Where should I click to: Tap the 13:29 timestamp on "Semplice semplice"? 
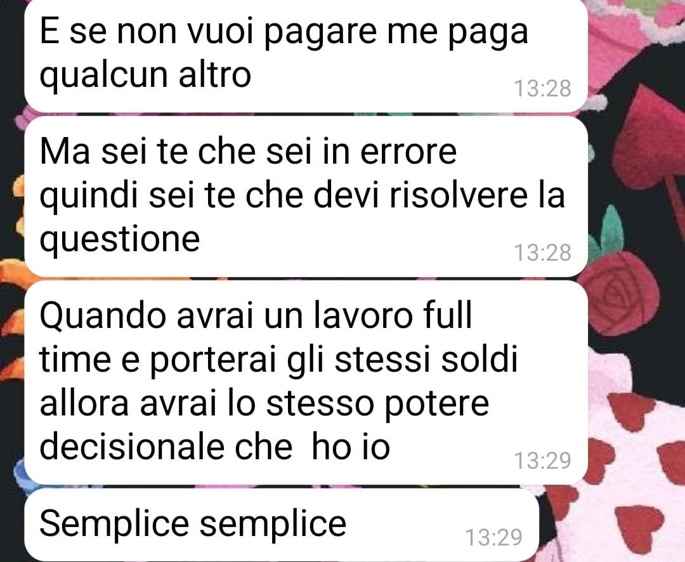[493, 537]
